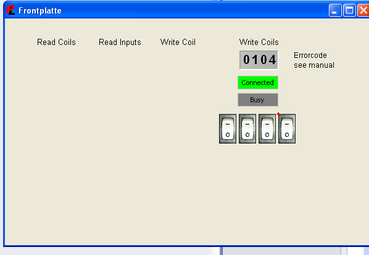Maximize the Frontplatte window

(x=349, y=10)
